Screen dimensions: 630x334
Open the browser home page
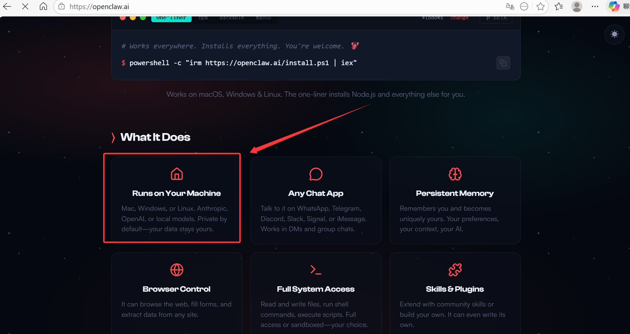[43, 6]
